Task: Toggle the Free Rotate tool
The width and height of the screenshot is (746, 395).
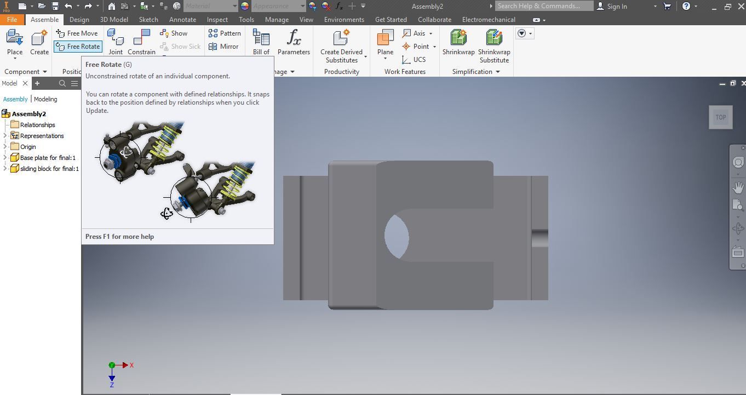Action: click(x=78, y=47)
